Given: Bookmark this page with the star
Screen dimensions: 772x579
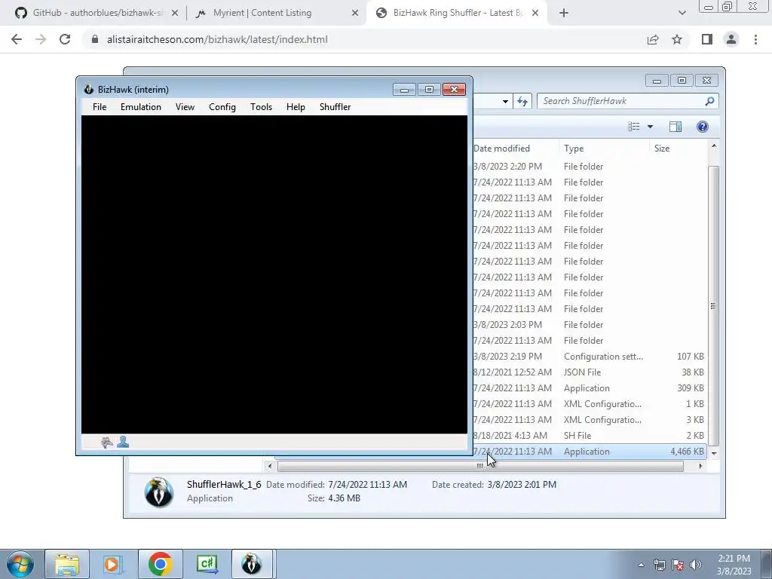Looking at the screenshot, I should pos(677,39).
